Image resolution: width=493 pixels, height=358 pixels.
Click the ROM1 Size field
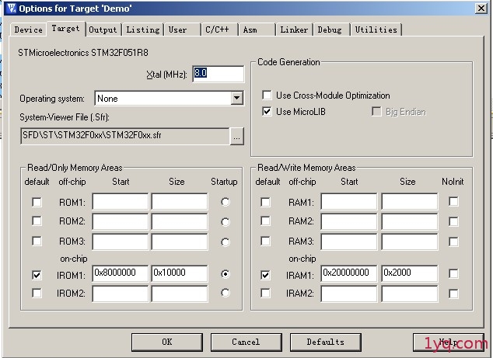179,202
